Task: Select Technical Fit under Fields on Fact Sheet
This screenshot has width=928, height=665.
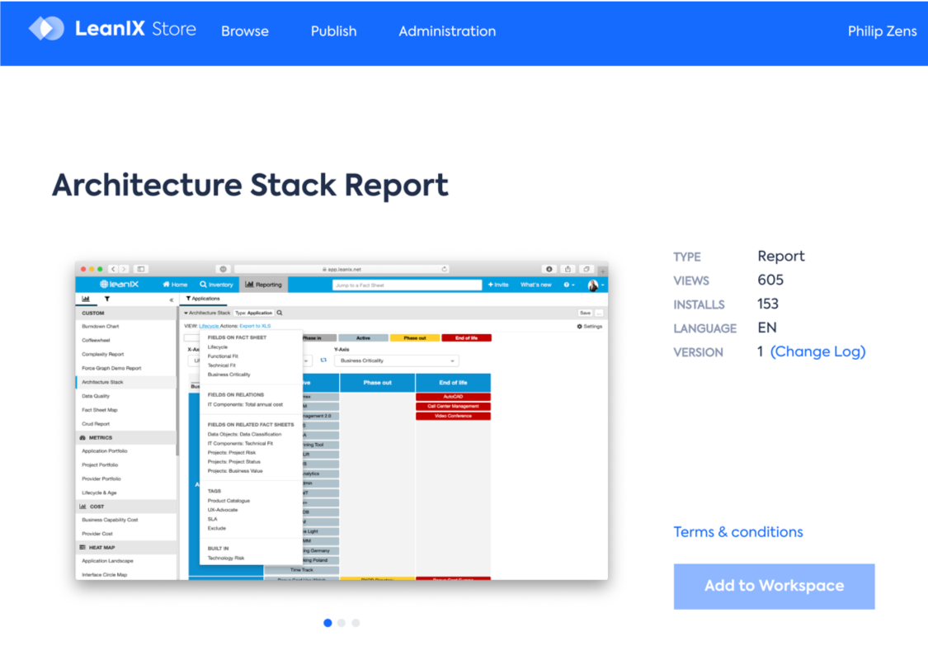Action: [x=221, y=366]
